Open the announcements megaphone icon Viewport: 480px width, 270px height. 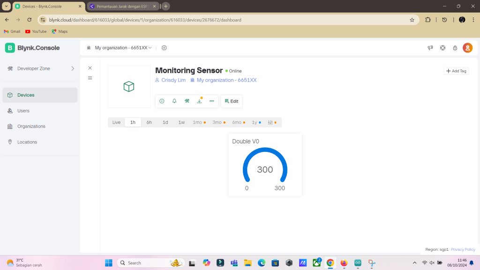(430, 48)
